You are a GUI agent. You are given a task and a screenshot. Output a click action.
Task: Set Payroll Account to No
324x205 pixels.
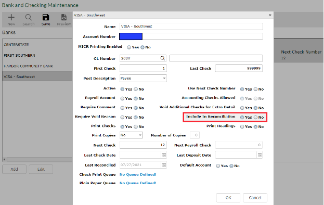click(x=136, y=98)
